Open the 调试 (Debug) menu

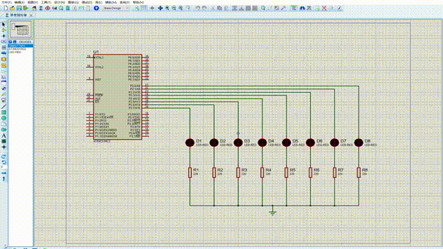pyautogui.click(x=87, y=2)
